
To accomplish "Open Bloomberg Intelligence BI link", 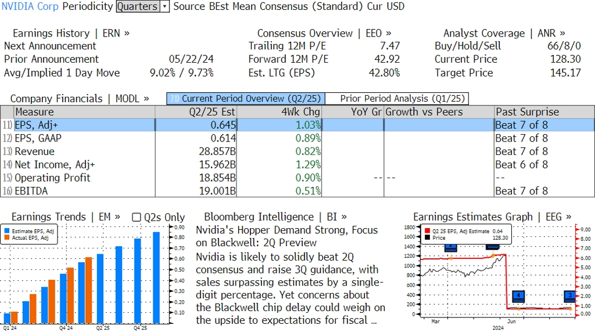I will pos(275,216).
